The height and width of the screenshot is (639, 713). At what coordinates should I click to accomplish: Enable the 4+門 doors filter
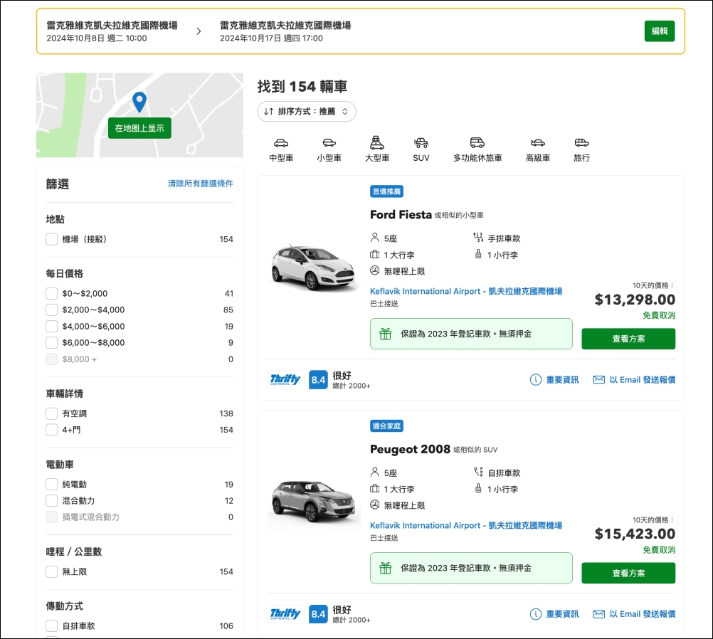click(52, 430)
